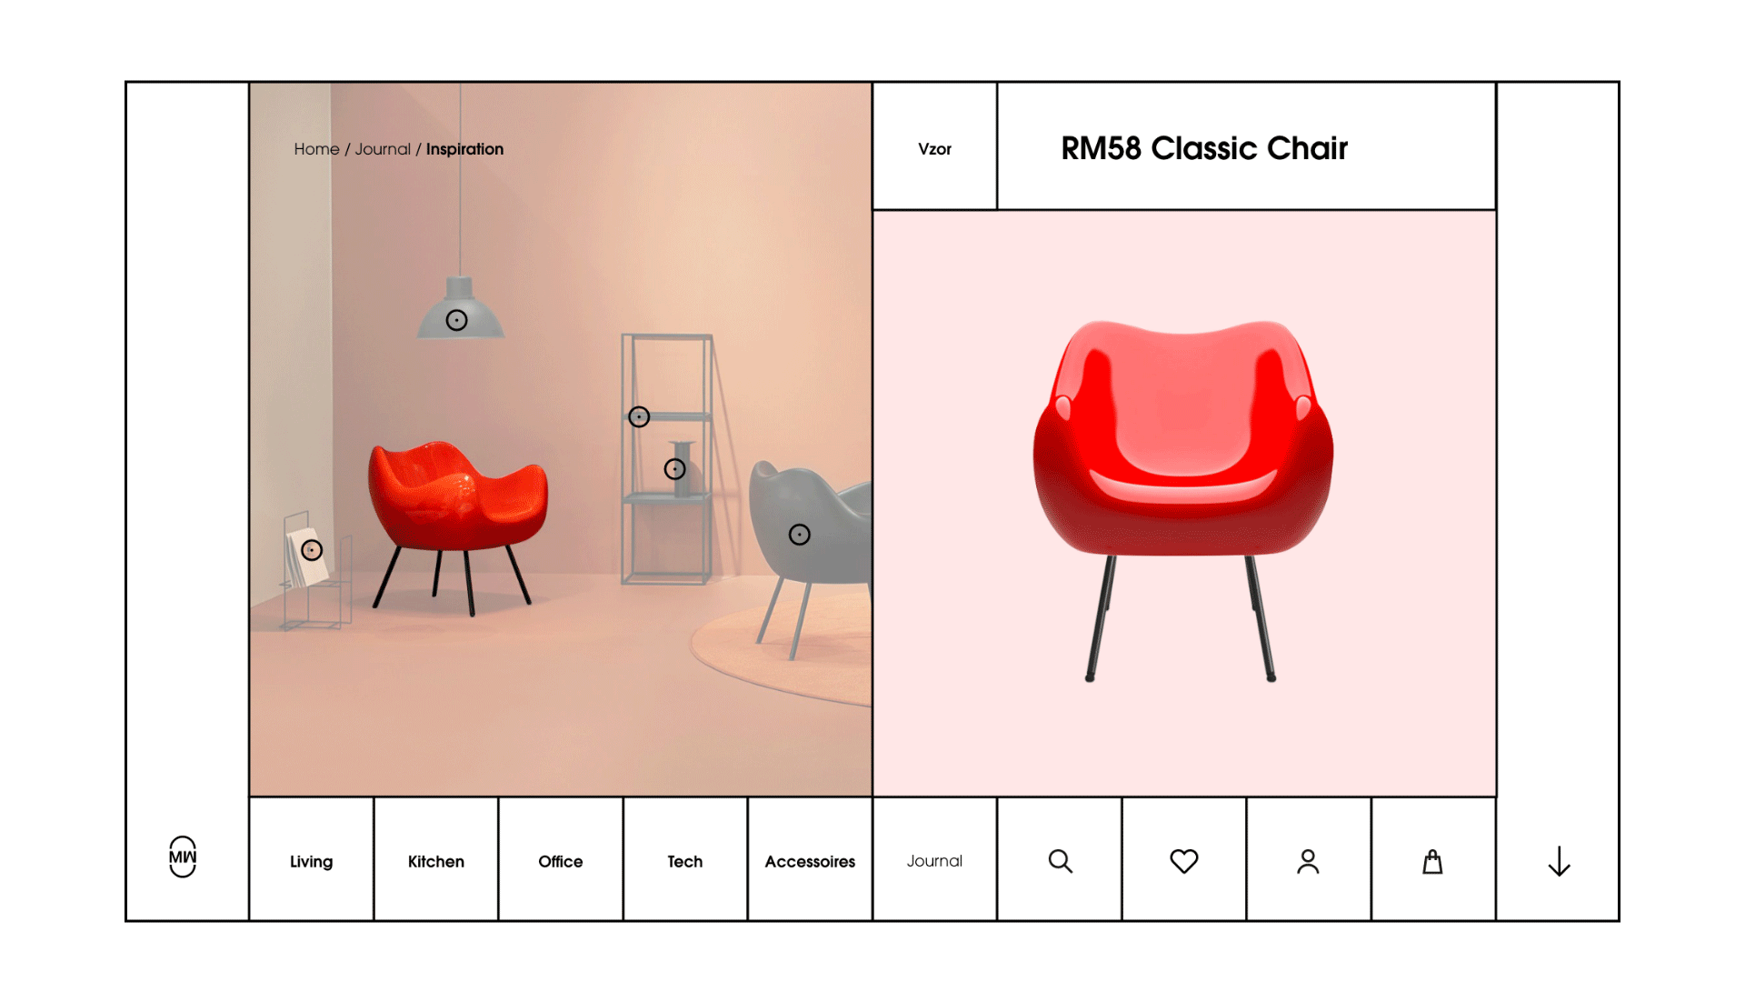This screenshot has height=982, width=1745.
Task: Click the Kitchen navigation tab
Action: (434, 859)
